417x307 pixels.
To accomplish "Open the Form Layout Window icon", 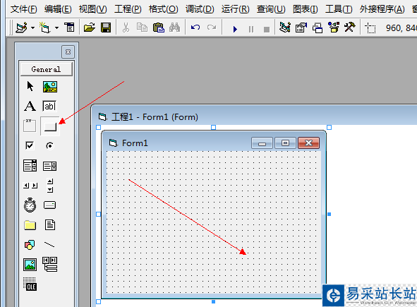I will coord(318,28).
